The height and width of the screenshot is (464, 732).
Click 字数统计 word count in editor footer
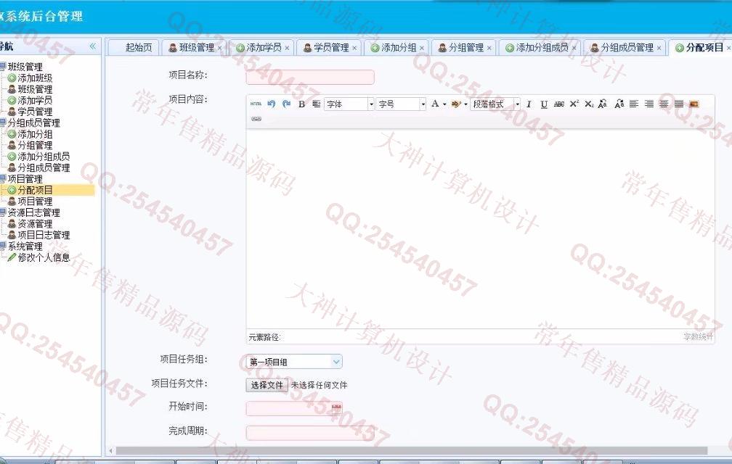pyautogui.click(x=699, y=336)
